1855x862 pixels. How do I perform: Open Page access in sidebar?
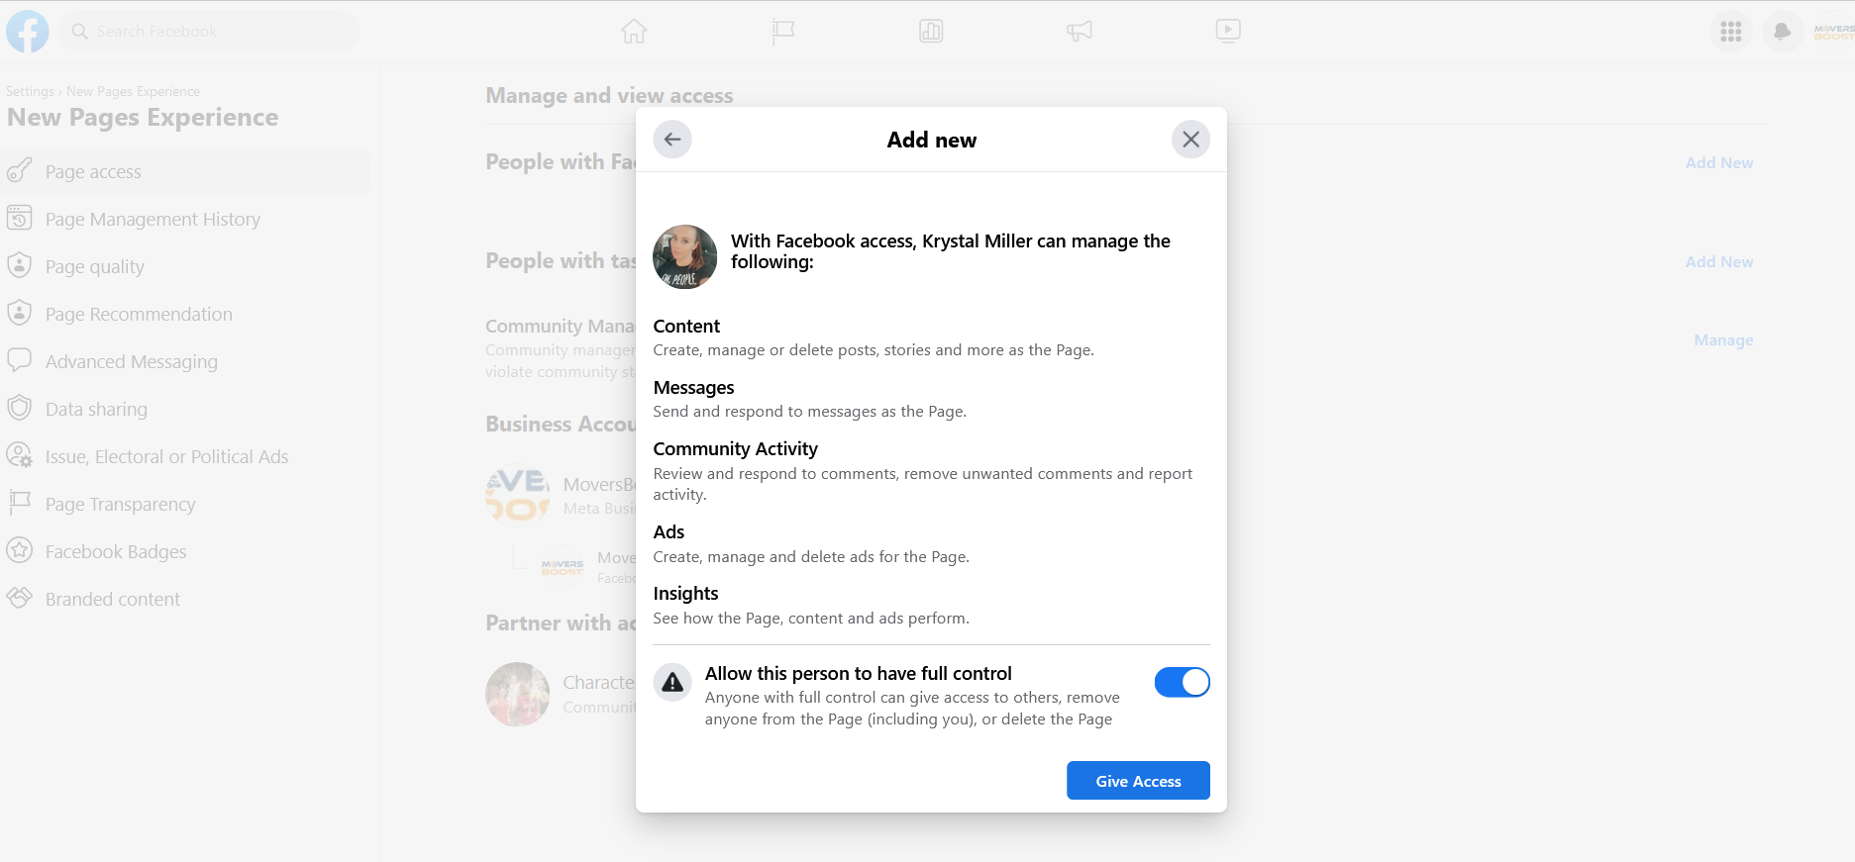pos(185,172)
